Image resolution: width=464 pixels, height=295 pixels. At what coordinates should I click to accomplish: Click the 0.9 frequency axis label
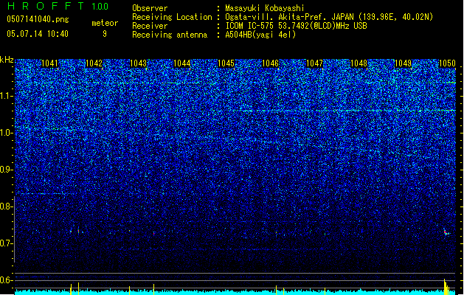coord(6,170)
